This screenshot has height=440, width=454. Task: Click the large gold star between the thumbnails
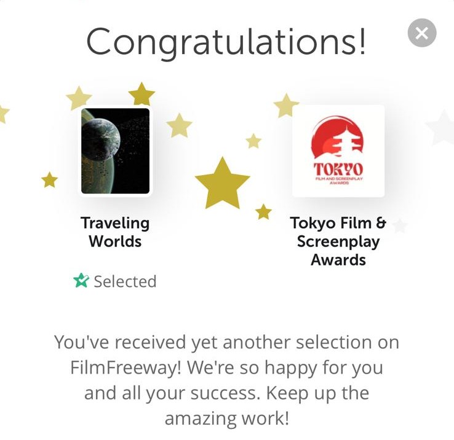pyautogui.click(x=222, y=182)
